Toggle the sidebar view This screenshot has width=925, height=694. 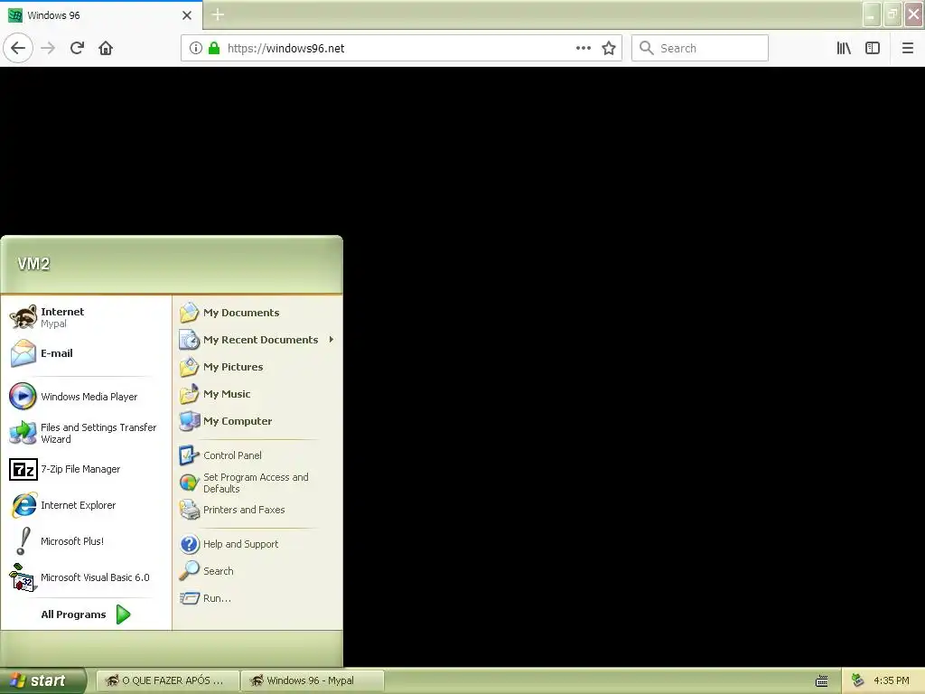coord(873,48)
